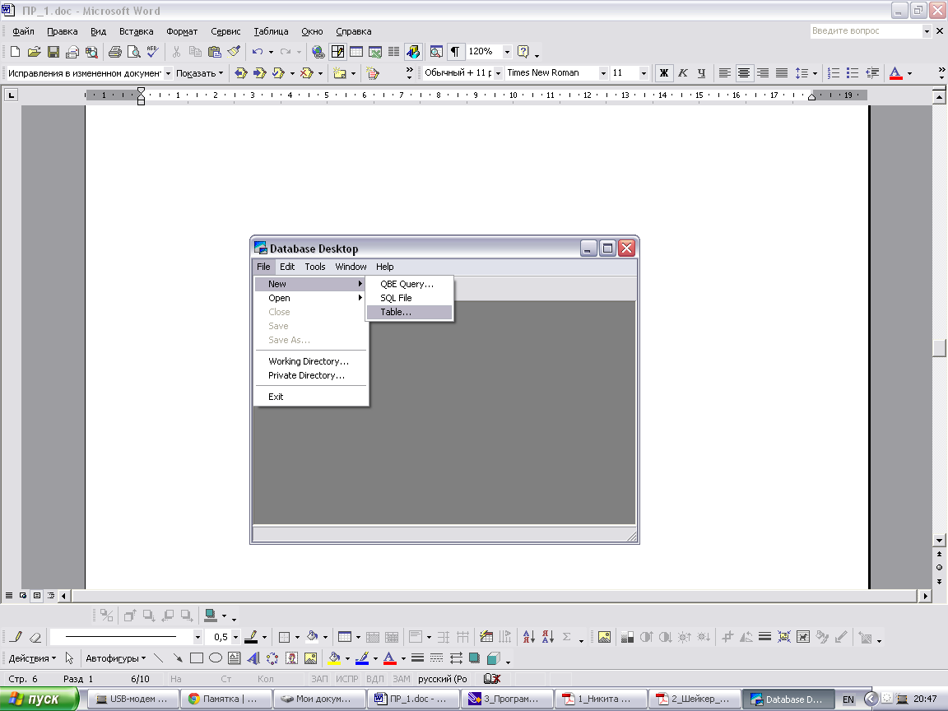The image size is (948, 711).
Task: Choose Table... in the New submenu
Action: (409, 312)
